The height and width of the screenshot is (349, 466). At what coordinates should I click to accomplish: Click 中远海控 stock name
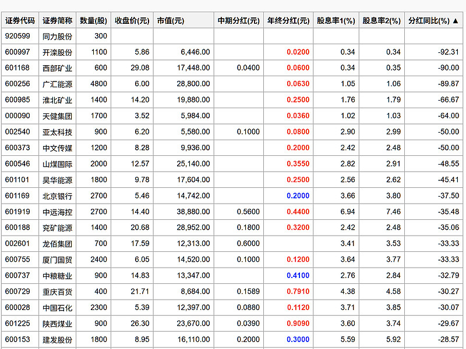(57, 212)
